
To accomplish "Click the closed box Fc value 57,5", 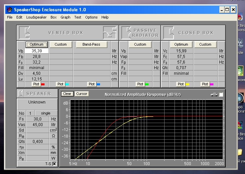I will (181, 57).
